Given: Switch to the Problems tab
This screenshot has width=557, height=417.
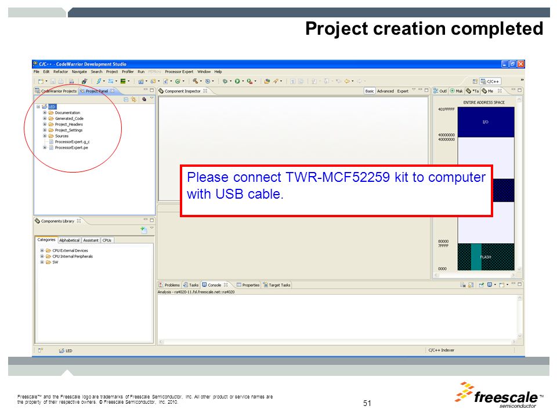Looking at the screenshot, I should pos(169,285).
